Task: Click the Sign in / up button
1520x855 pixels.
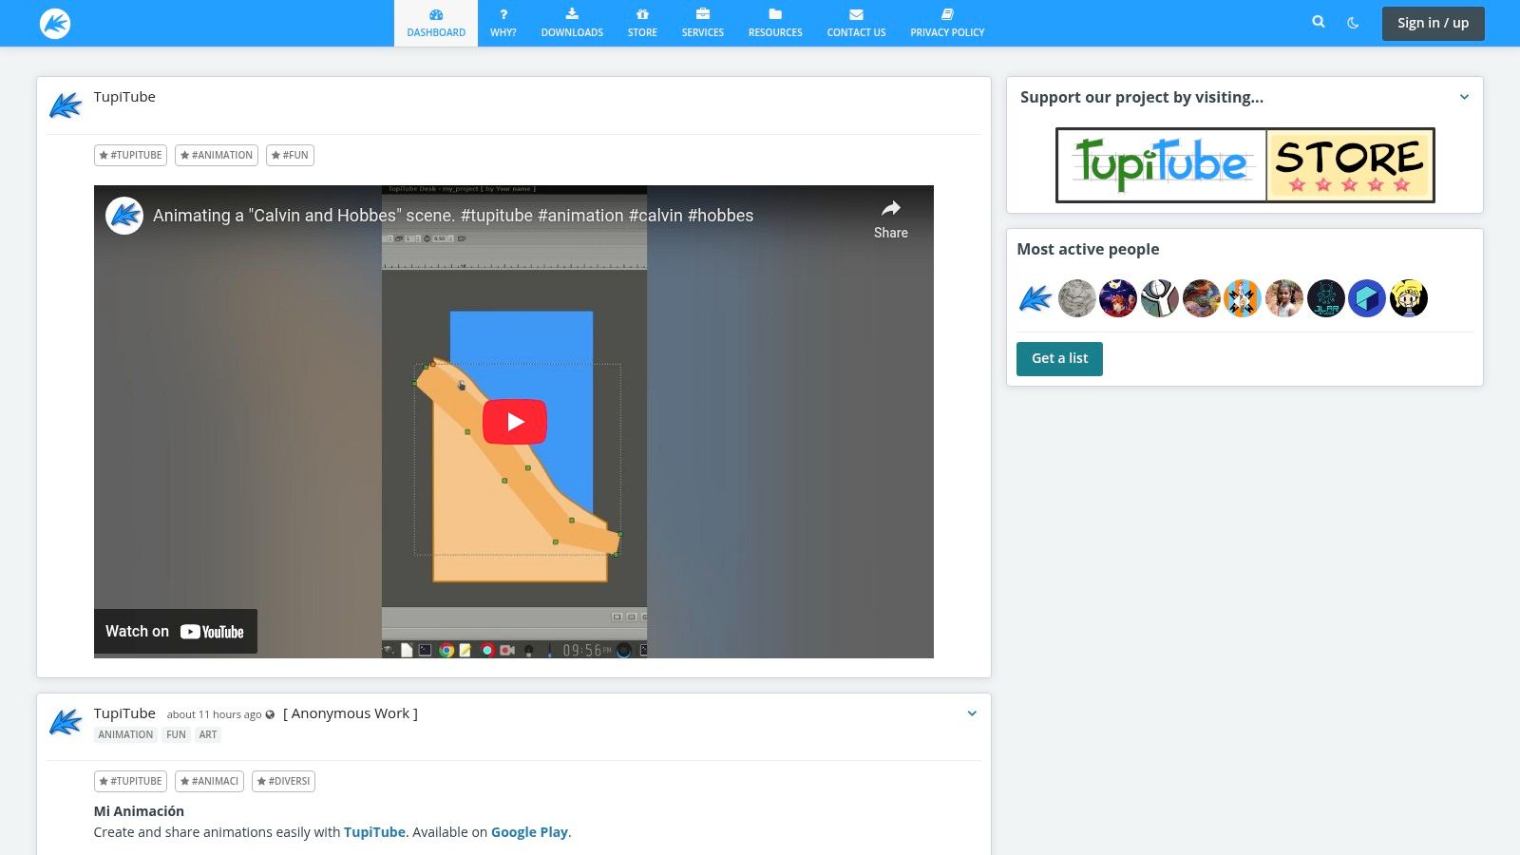Action: (1433, 23)
